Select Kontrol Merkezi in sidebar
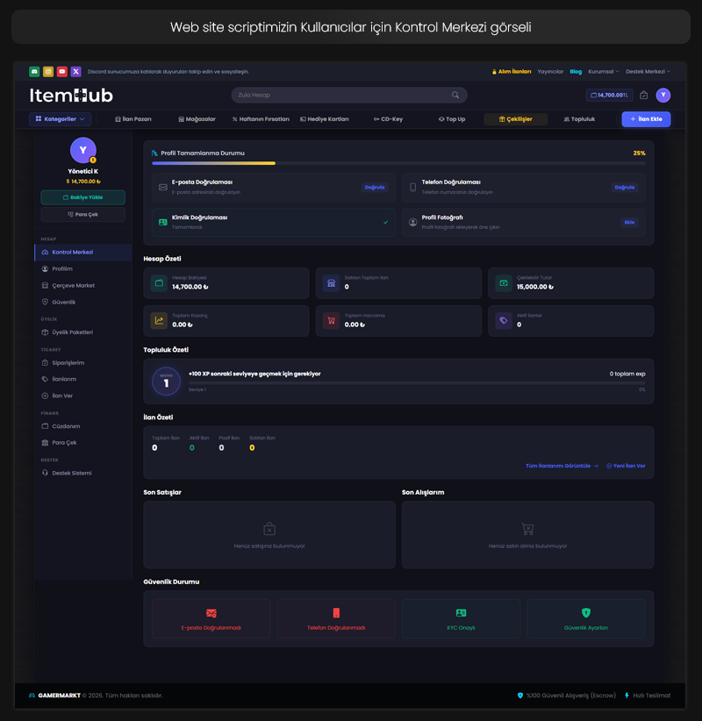The width and height of the screenshot is (702, 721). click(83, 252)
